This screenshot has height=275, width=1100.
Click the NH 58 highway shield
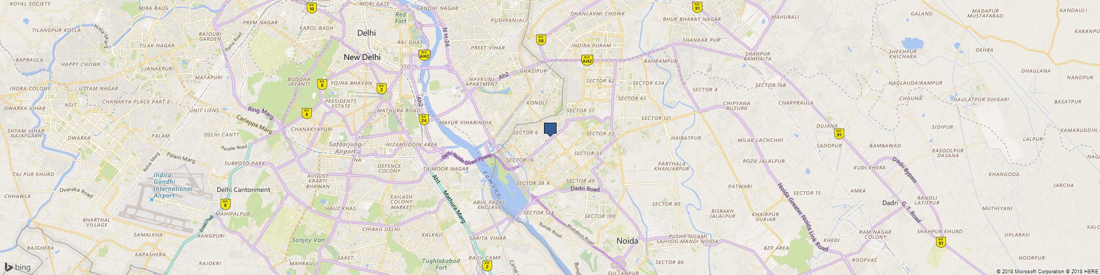pyautogui.click(x=541, y=40)
